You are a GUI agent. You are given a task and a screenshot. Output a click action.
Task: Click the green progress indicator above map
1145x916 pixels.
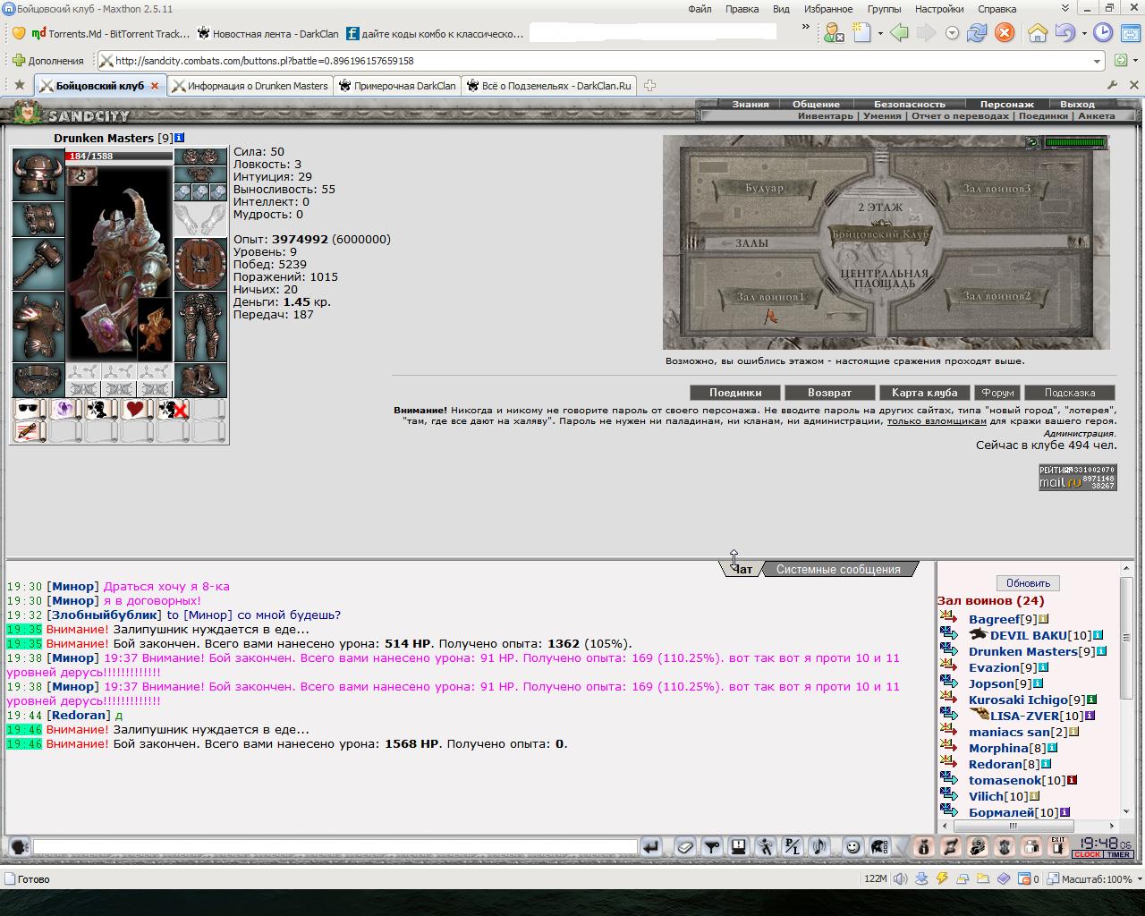pos(1076,142)
